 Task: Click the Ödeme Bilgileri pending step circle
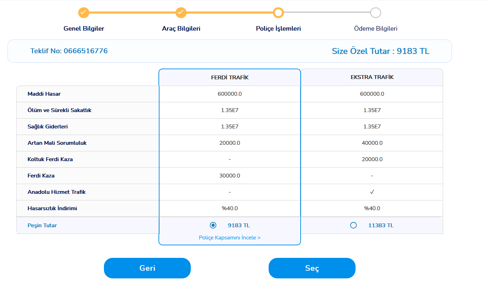[x=376, y=13]
